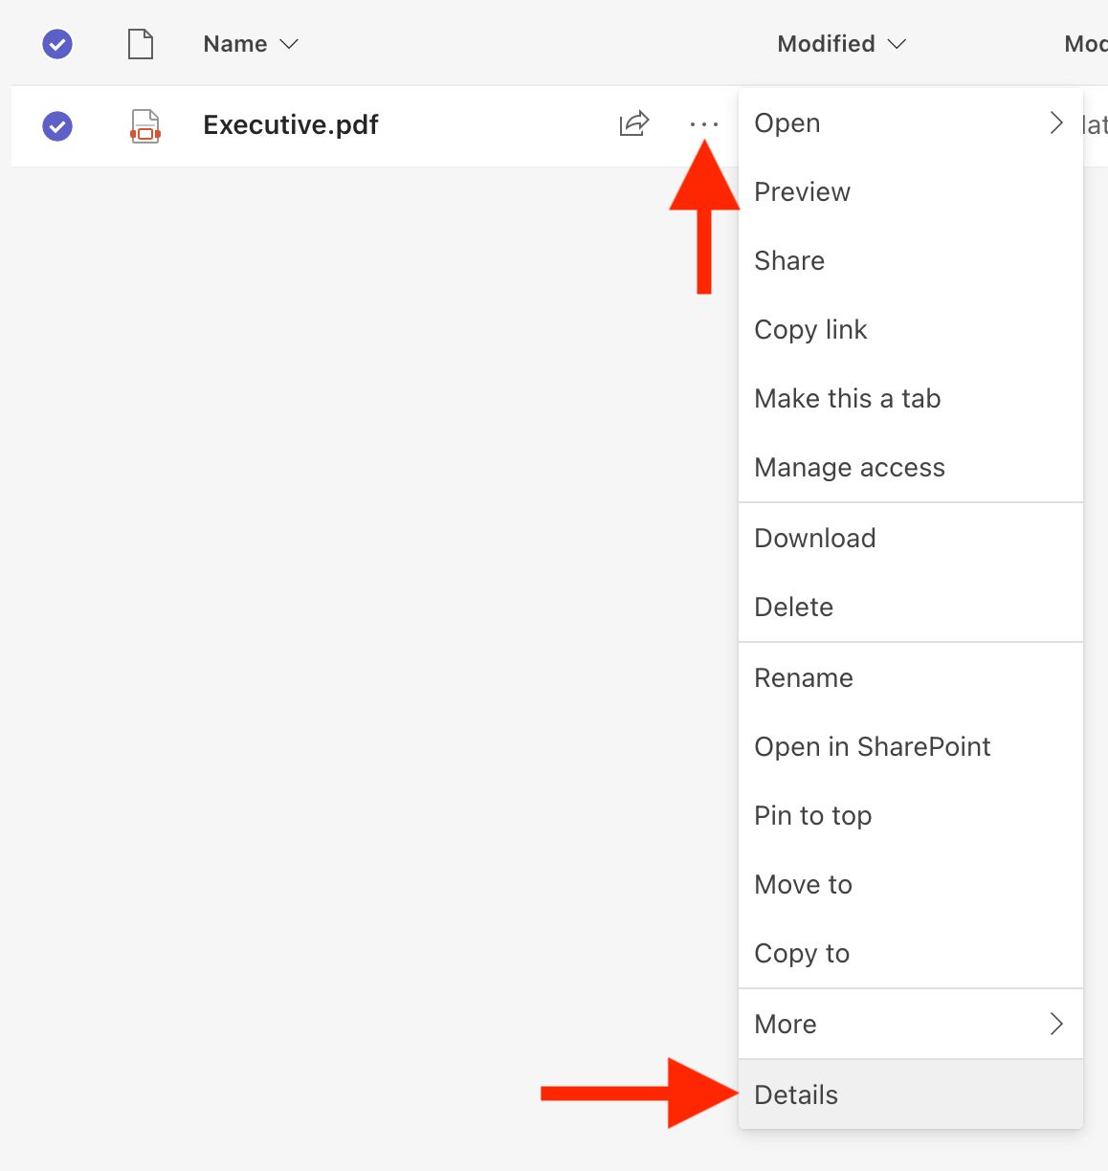Open the Executive.pdf file name link
The width and height of the screenshot is (1108, 1171).
(291, 125)
